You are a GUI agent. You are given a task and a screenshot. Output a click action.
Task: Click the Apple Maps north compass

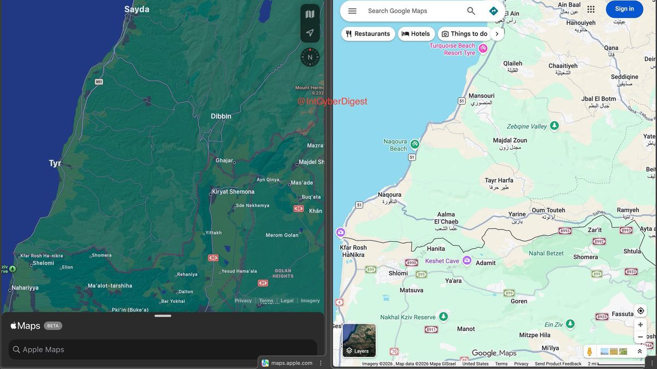310,57
